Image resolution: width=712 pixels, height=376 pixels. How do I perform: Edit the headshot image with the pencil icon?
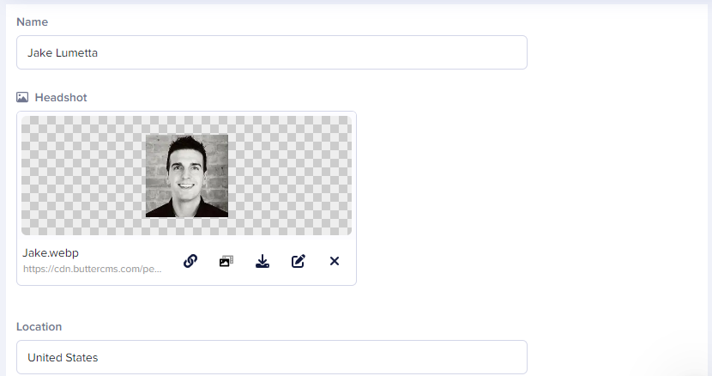pyautogui.click(x=299, y=261)
